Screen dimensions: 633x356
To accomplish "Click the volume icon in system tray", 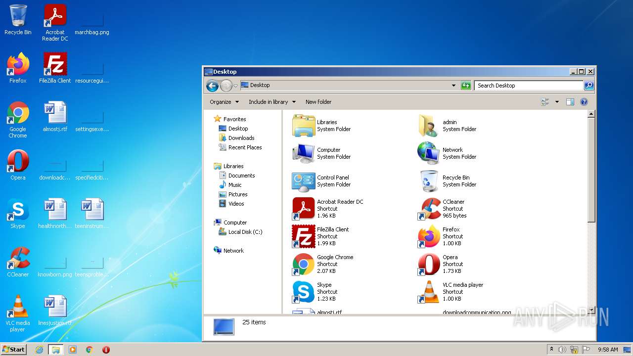I will tap(562, 350).
